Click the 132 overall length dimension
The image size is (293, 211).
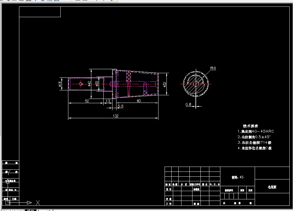coord(116,116)
